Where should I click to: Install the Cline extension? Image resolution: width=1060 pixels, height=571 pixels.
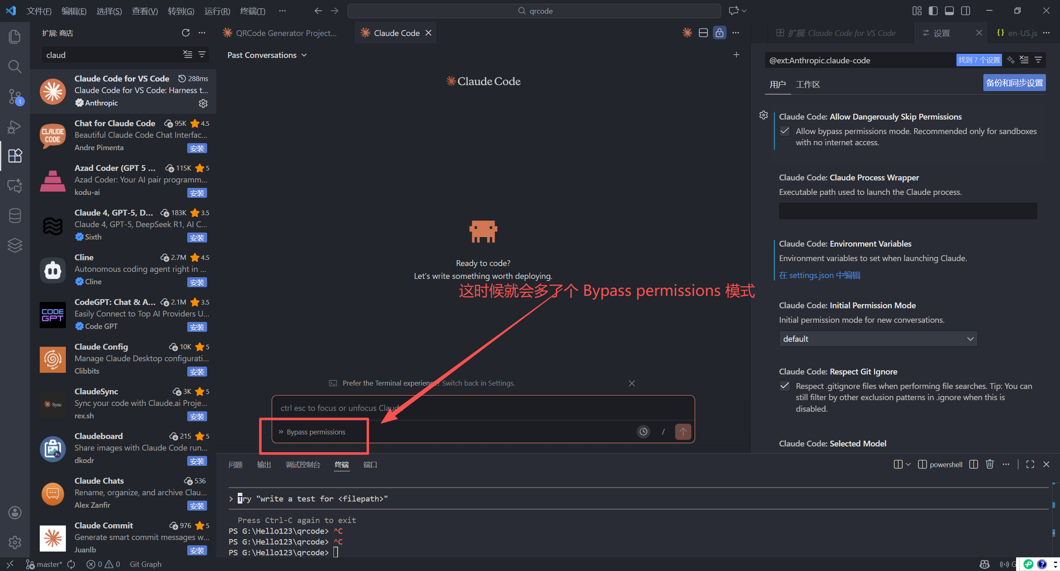point(197,283)
